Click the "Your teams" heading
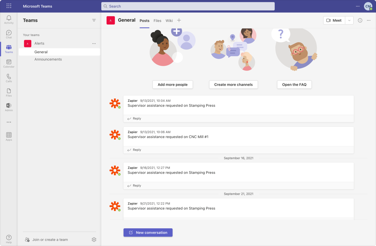Image resolution: width=376 pixels, height=246 pixels. point(31,35)
